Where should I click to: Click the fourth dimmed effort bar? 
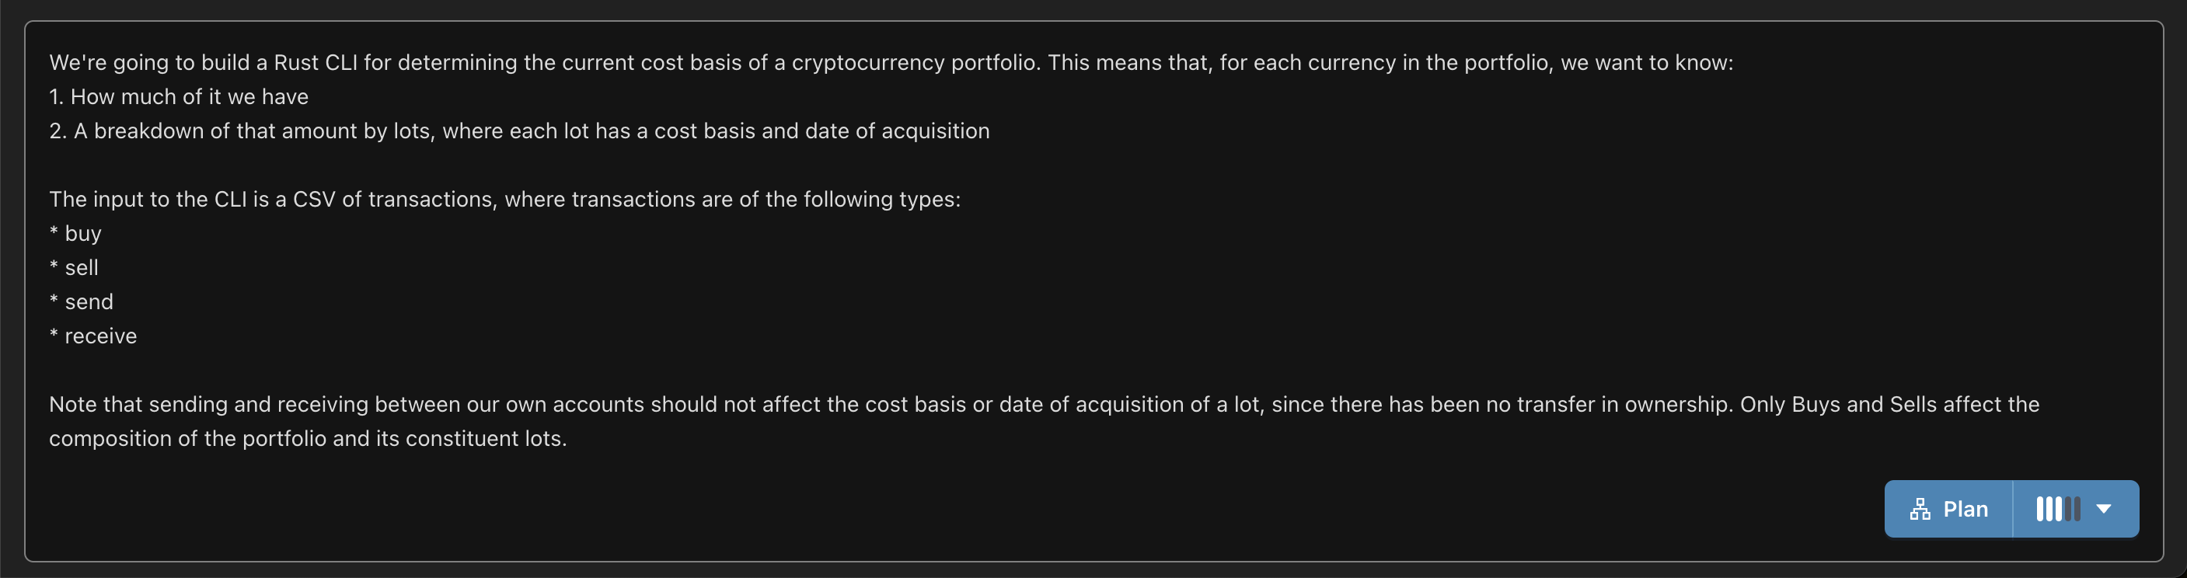click(2068, 510)
